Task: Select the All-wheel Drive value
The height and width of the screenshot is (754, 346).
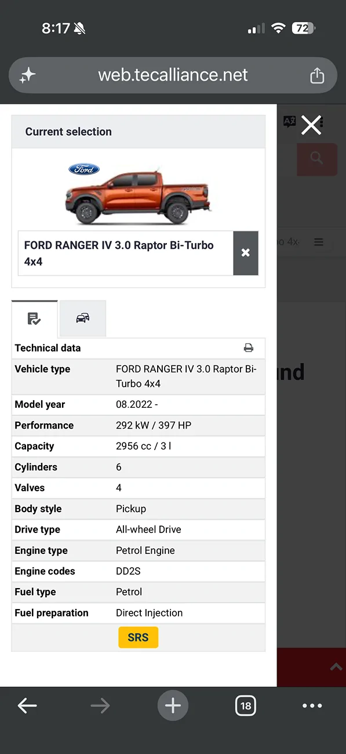Action: tap(148, 530)
